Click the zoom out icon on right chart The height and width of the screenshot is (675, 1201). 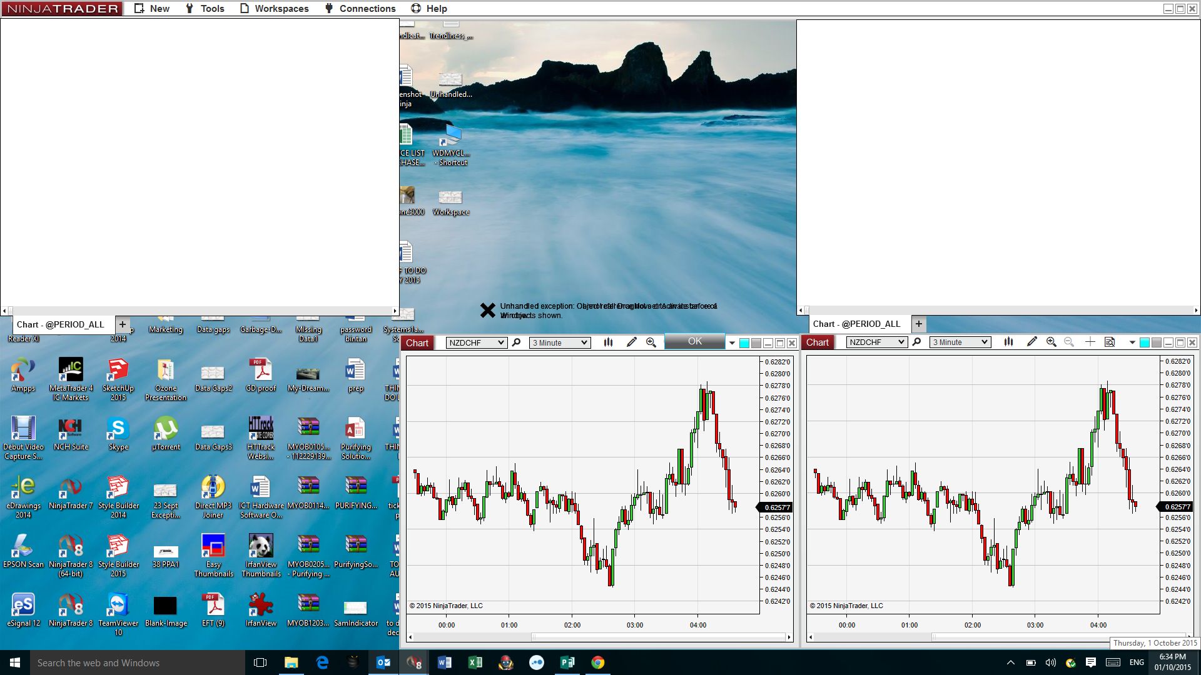click(x=1069, y=342)
